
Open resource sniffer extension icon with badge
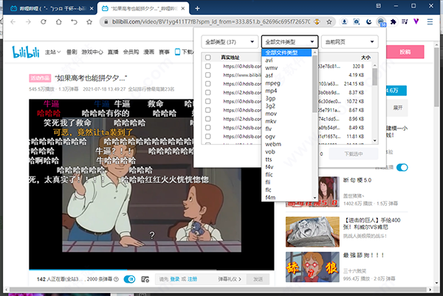381,22
